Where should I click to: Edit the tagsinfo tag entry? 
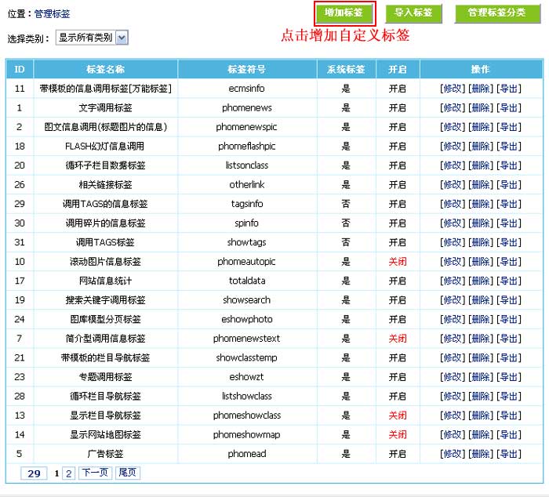[x=452, y=204]
